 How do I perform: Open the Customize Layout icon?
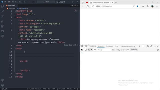pyautogui.click(x=64, y=2)
